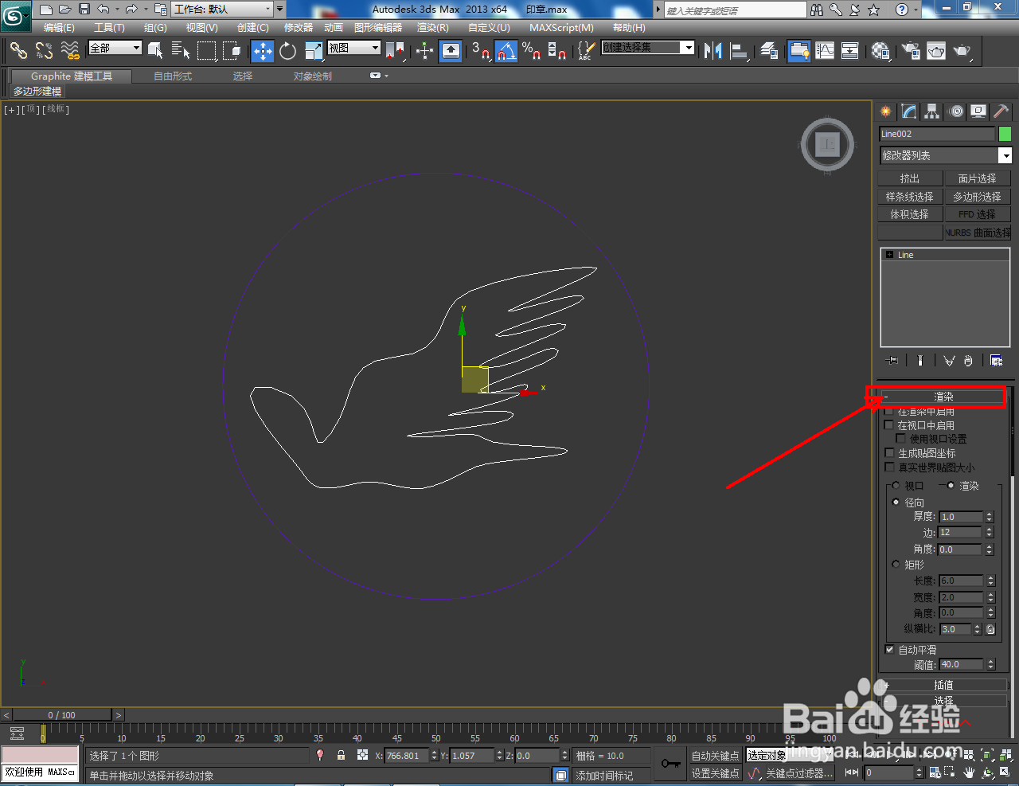The width and height of the screenshot is (1019, 786).
Task: Open the 渲染(R) menu
Action: click(x=432, y=27)
